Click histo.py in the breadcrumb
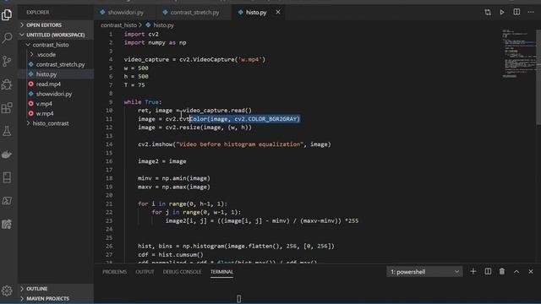The image size is (541, 304). tap(160, 25)
